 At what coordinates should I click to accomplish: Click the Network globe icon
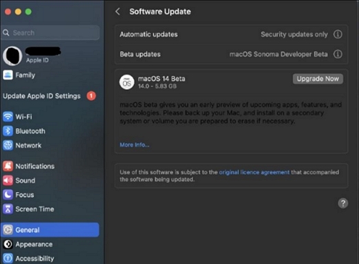click(x=8, y=145)
